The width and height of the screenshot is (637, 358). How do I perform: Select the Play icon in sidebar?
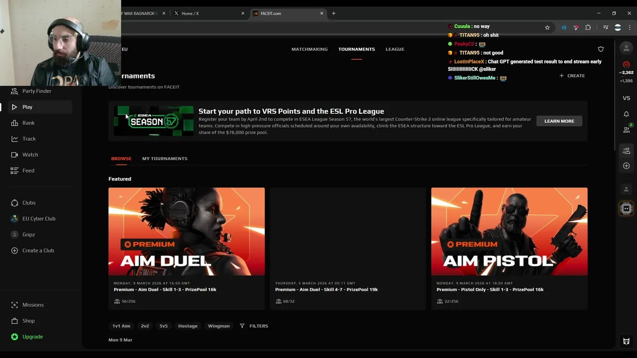click(x=14, y=107)
